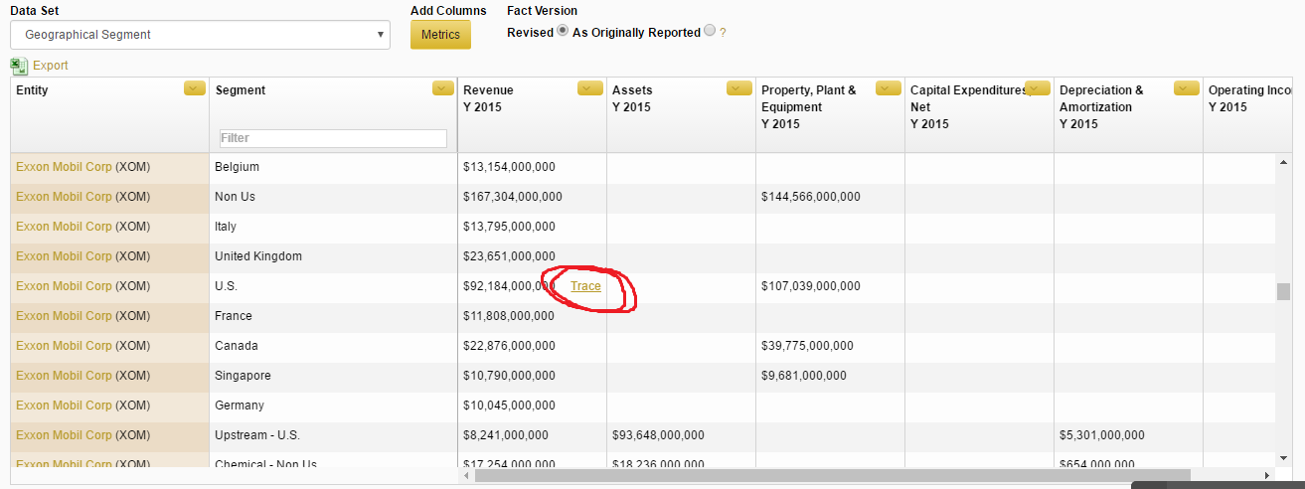Screen dimensions: 1305x489
Task: Click the horizontal scrollbar right arrow
Action: 1266,475
